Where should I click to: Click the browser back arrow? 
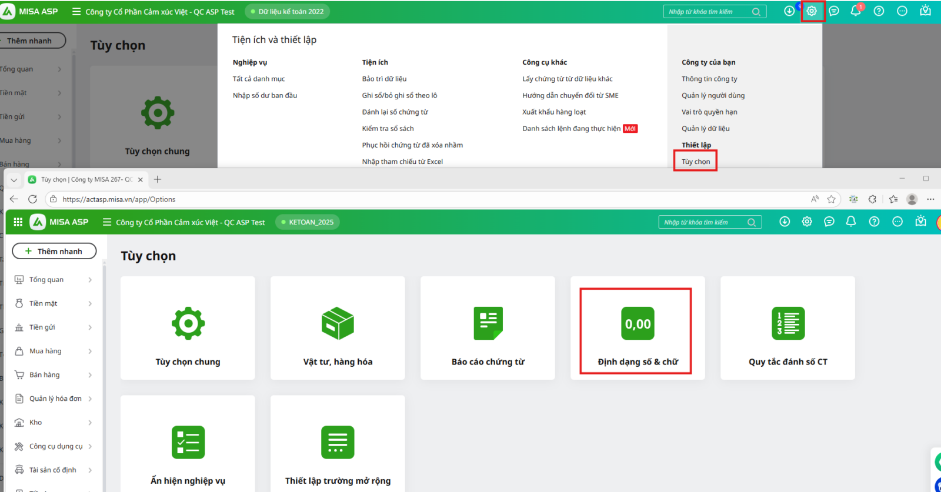pyautogui.click(x=14, y=199)
